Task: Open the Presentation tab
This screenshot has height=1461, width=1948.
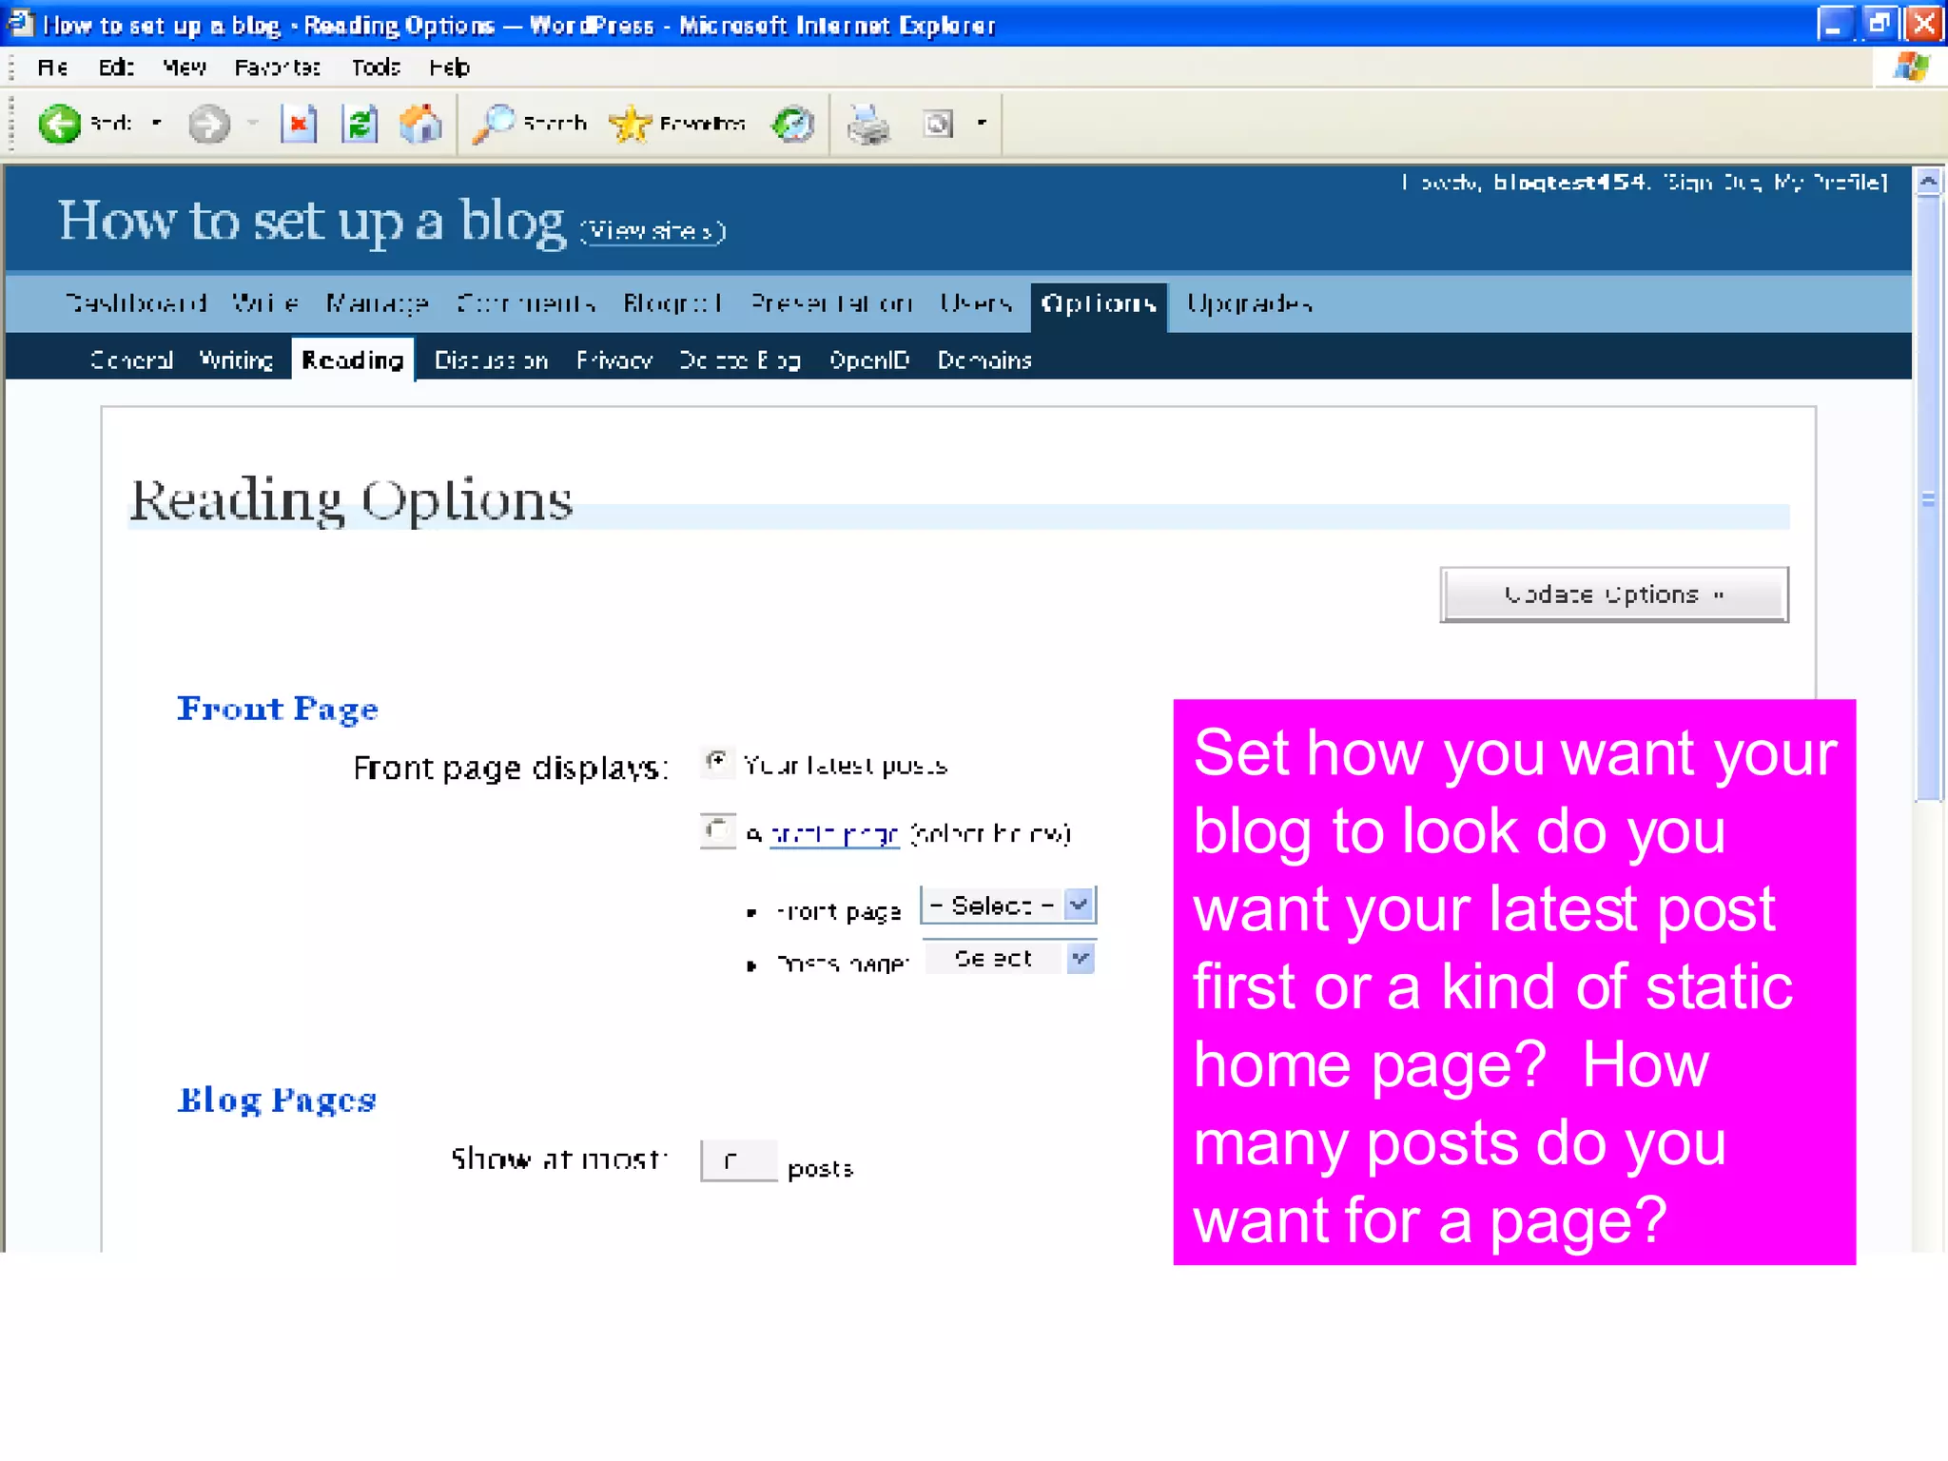Action: pyautogui.click(x=831, y=303)
